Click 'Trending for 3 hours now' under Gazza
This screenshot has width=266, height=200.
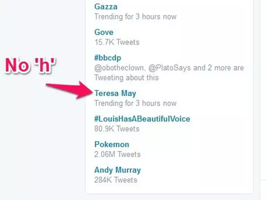pos(135,17)
